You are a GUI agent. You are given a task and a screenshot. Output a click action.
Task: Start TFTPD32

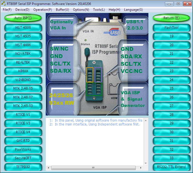pos(23,167)
